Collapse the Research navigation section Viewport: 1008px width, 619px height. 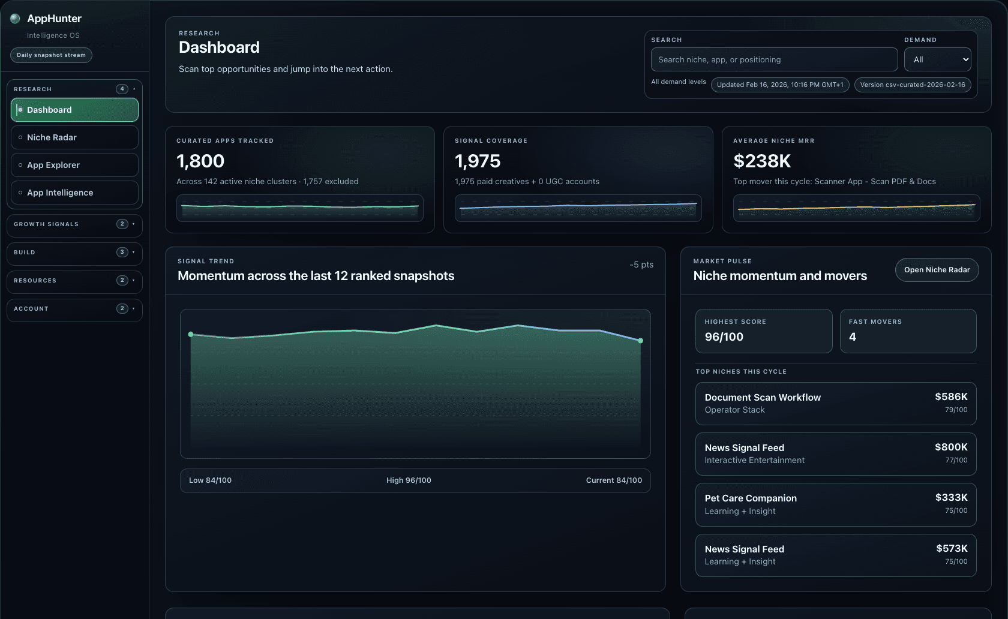coord(134,88)
